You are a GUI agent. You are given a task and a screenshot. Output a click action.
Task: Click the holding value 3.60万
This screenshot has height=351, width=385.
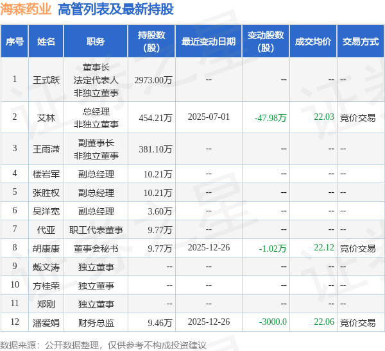(160, 211)
